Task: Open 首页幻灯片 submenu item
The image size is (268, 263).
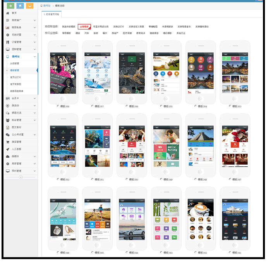Action: (16, 77)
